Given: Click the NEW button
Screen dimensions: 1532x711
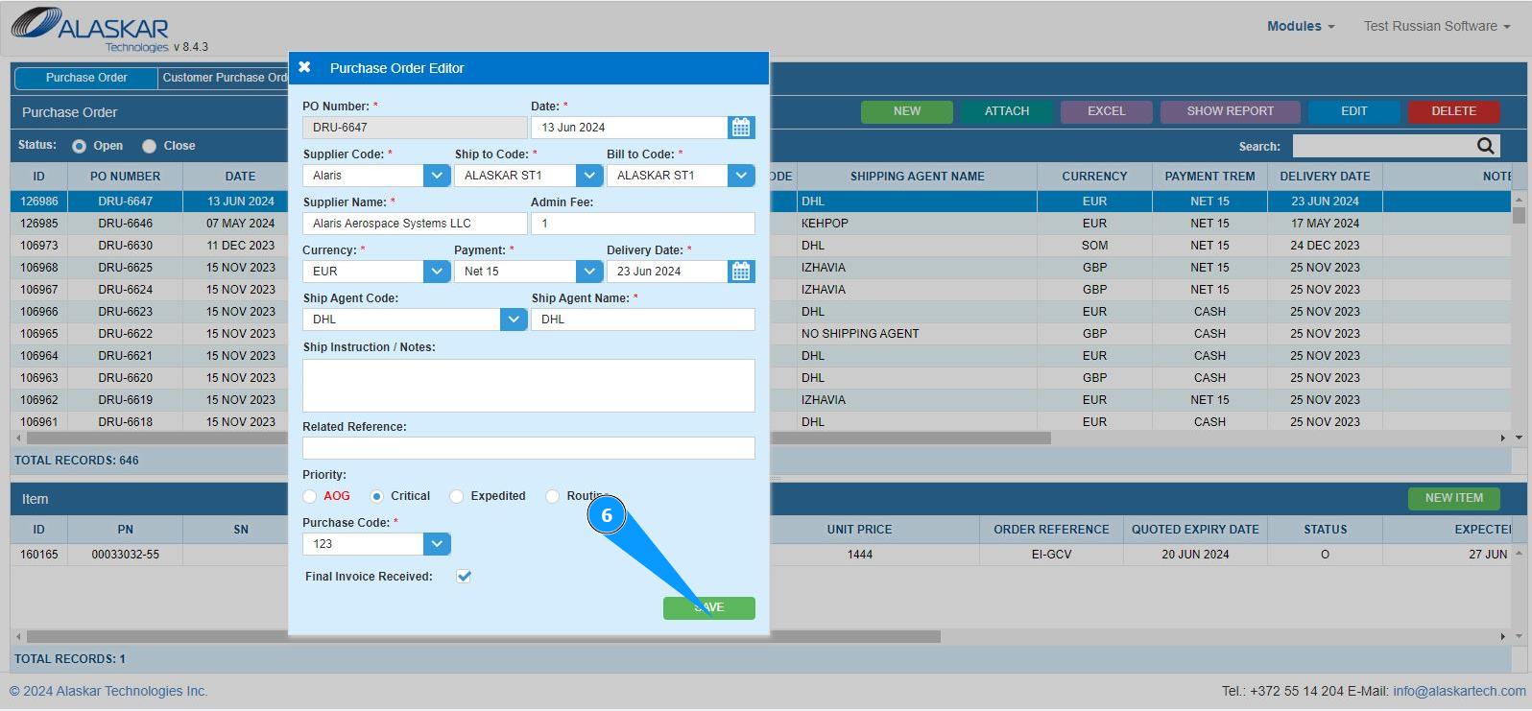Looking at the screenshot, I should (x=907, y=111).
